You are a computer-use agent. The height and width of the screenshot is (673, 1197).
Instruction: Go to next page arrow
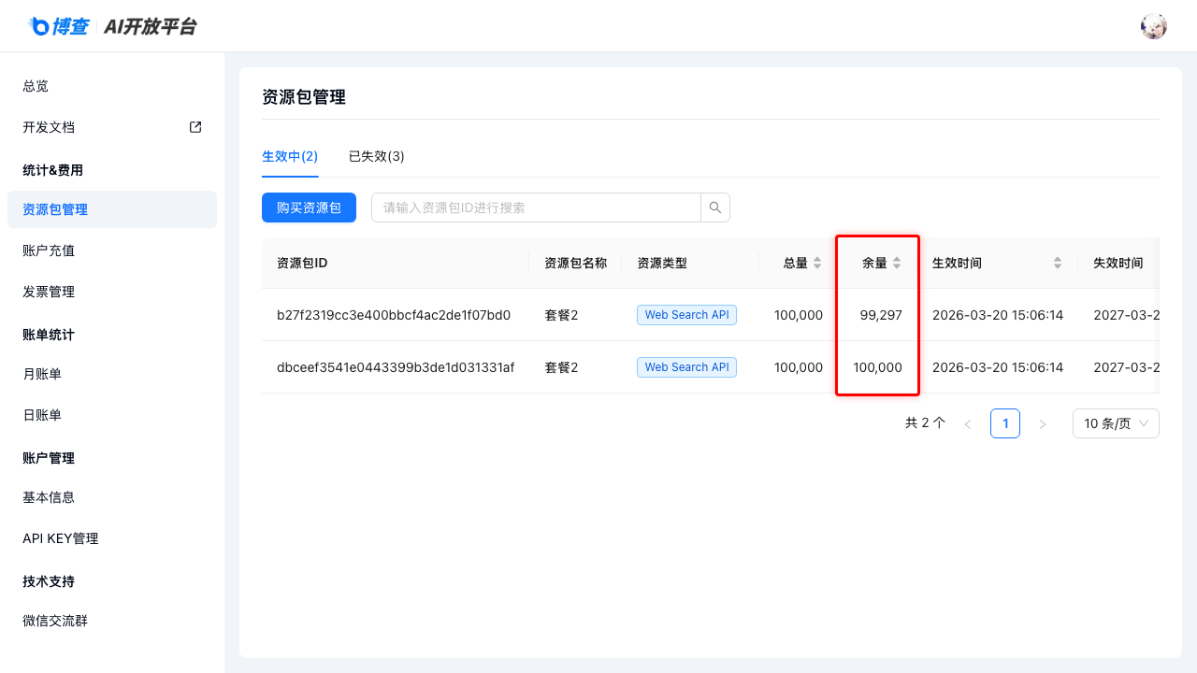(x=1043, y=423)
